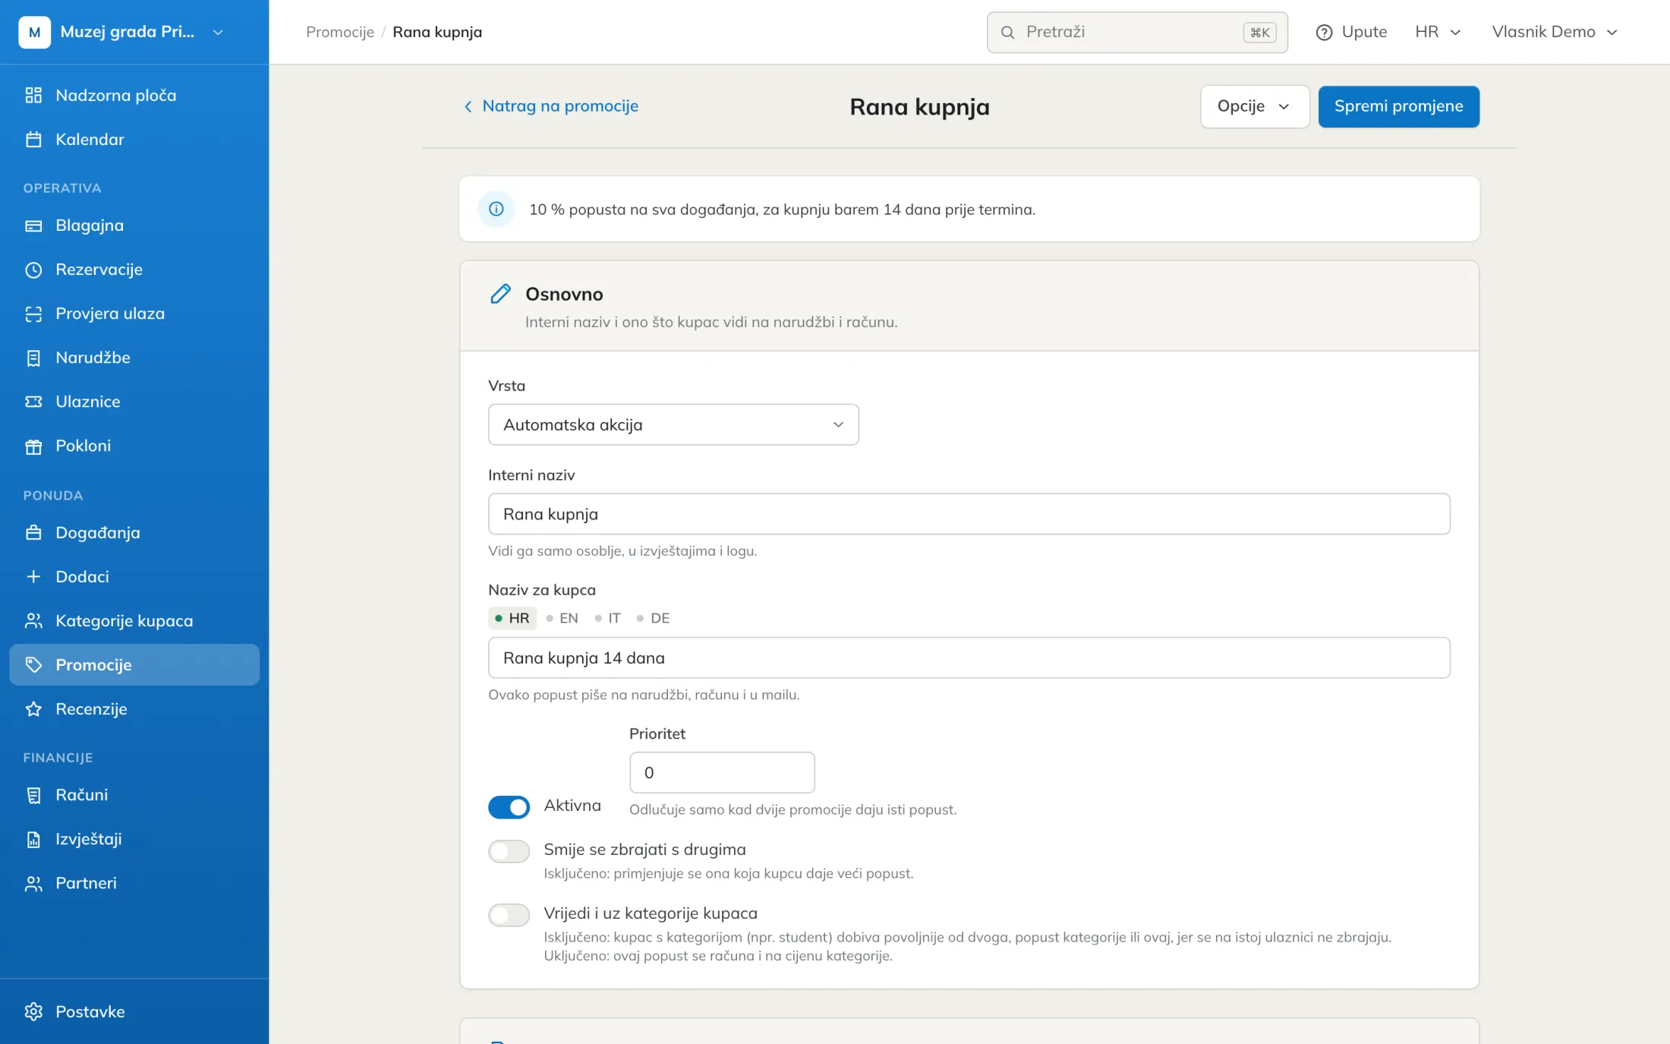
Task: Toggle the Aktivna switch off
Action: tap(509, 807)
